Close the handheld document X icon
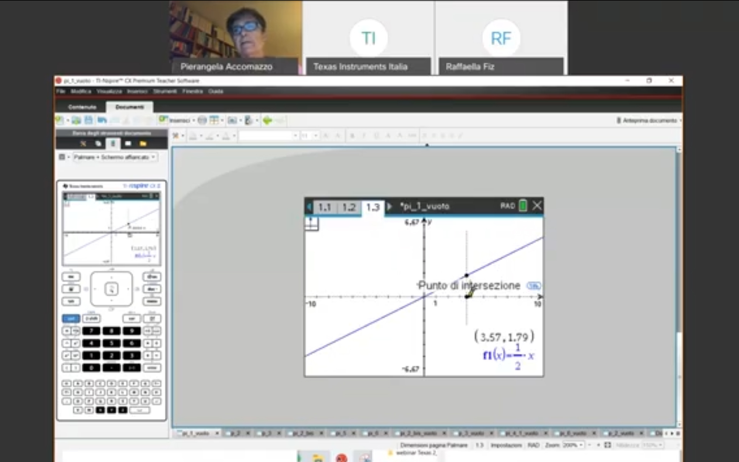The image size is (739, 462). tap(537, 206)
